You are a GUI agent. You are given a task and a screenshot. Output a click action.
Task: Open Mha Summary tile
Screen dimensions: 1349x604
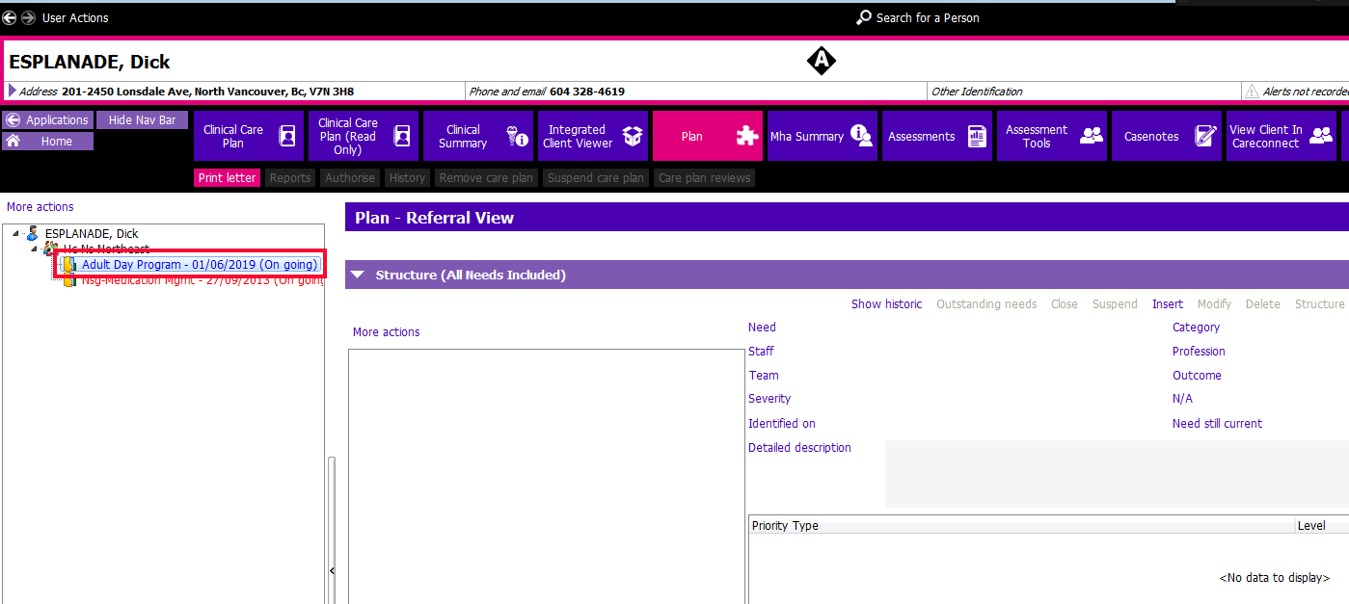[823, 136]
